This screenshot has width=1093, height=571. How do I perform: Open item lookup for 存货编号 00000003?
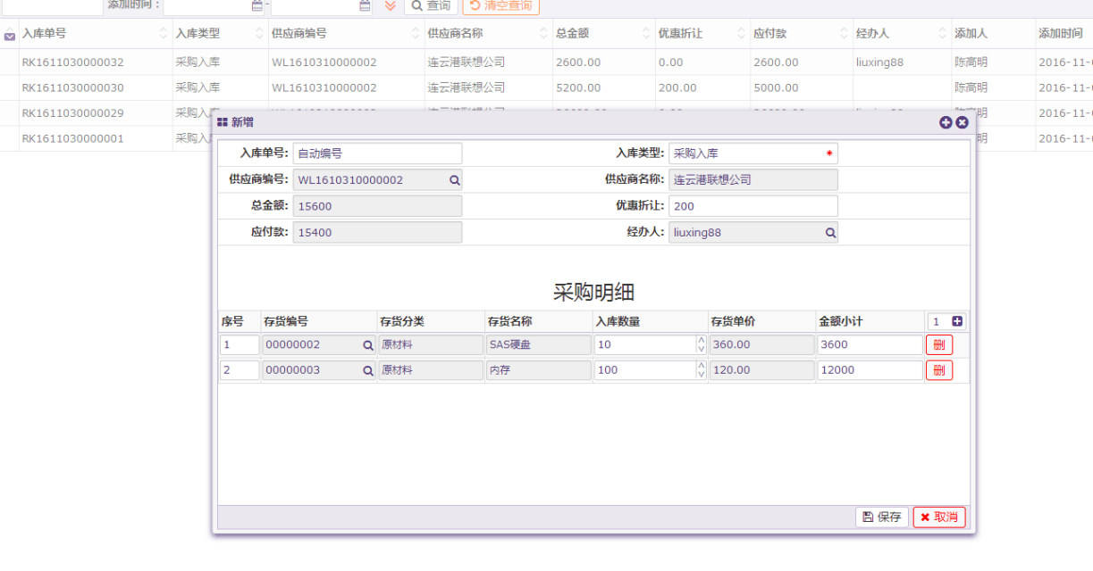tap(367, 371)
